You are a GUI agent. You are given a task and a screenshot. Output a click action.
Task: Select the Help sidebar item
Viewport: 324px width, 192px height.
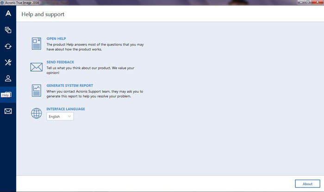(8, 95)
